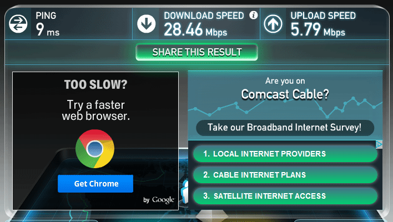
Task: Click the "Try a faster web browser" text
Action: click(95, 110)
